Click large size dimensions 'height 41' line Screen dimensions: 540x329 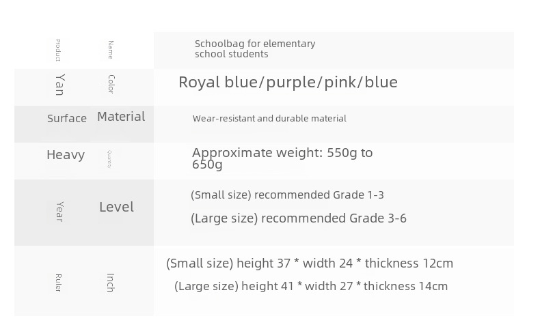(311, 287)
